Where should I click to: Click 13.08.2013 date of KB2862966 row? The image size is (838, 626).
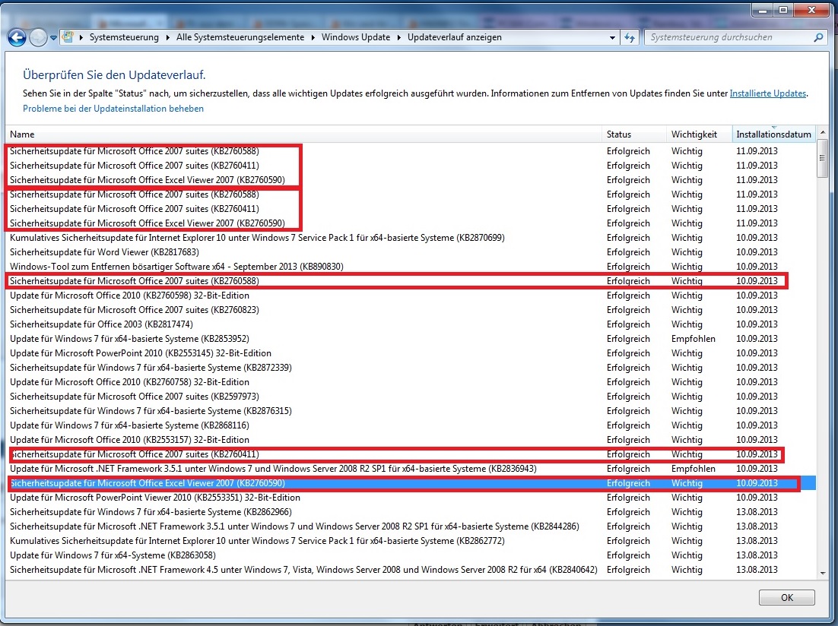[757, 512]
